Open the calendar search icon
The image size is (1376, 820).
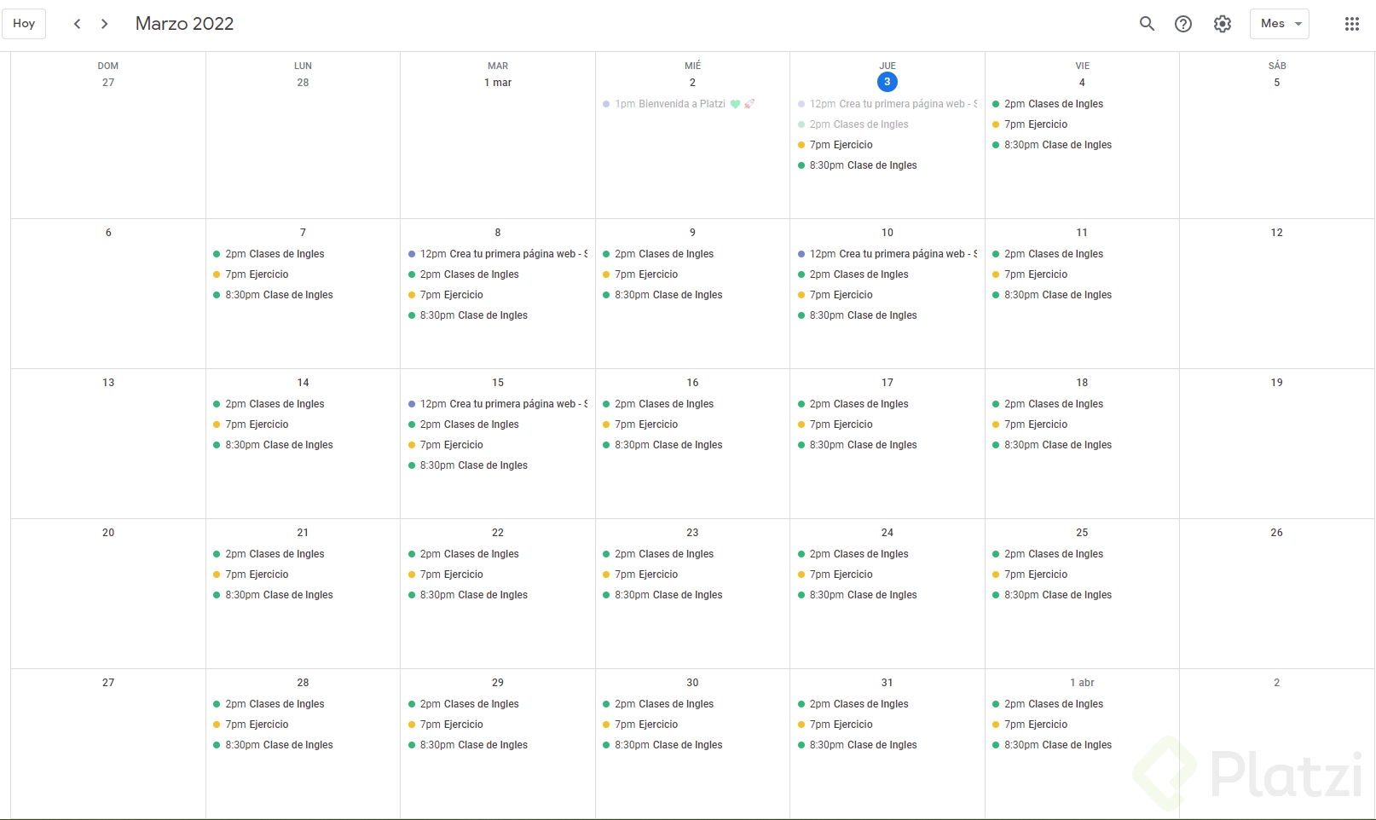coord(1147,24)
